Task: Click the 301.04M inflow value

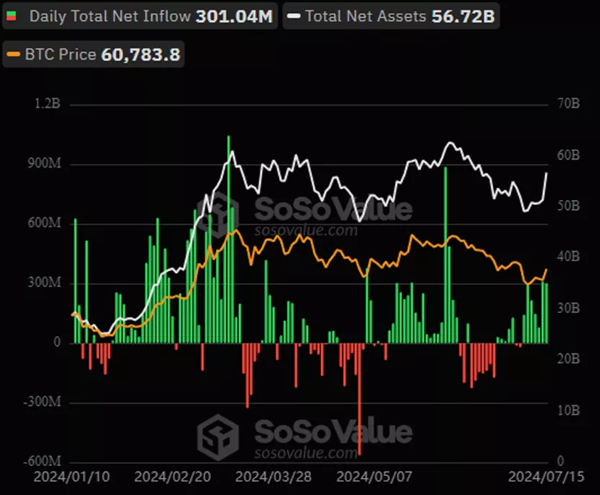Action: click(235, 17)
